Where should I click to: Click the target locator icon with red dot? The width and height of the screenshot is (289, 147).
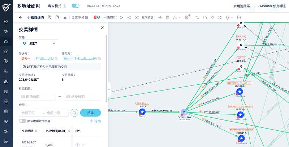187,17
